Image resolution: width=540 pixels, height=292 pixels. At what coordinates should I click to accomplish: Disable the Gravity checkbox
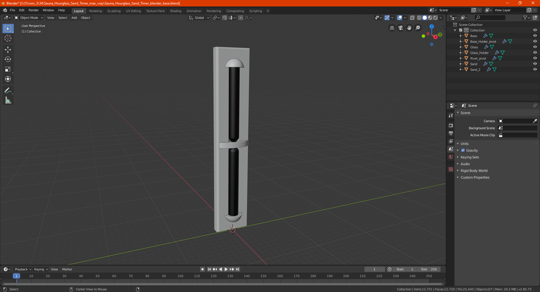coord(463,150)
